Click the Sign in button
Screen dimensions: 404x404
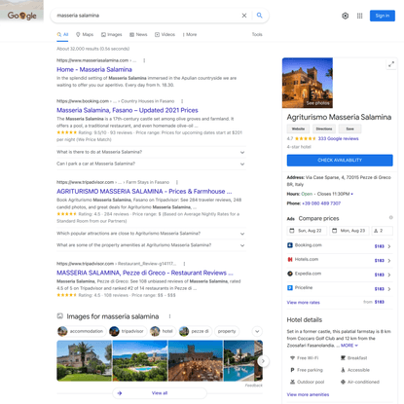click(383, 16)
